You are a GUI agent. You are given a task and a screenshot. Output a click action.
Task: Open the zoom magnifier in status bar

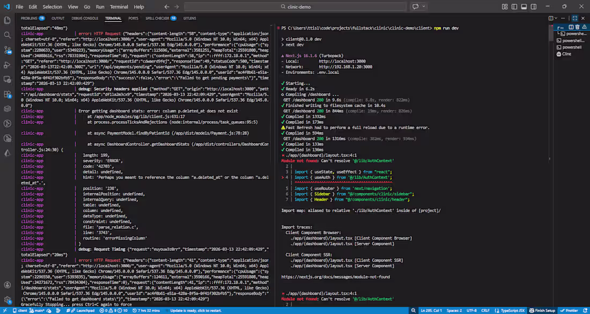(414, 311)
